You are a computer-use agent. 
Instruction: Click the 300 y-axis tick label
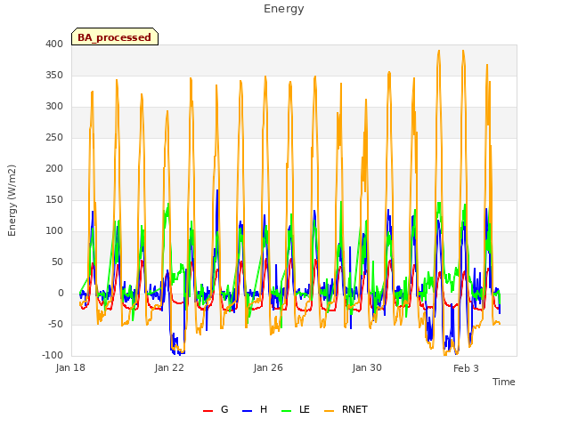coord(54,107)
